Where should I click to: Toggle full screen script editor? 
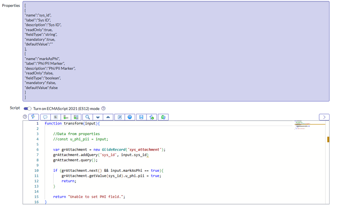[120, 117]
